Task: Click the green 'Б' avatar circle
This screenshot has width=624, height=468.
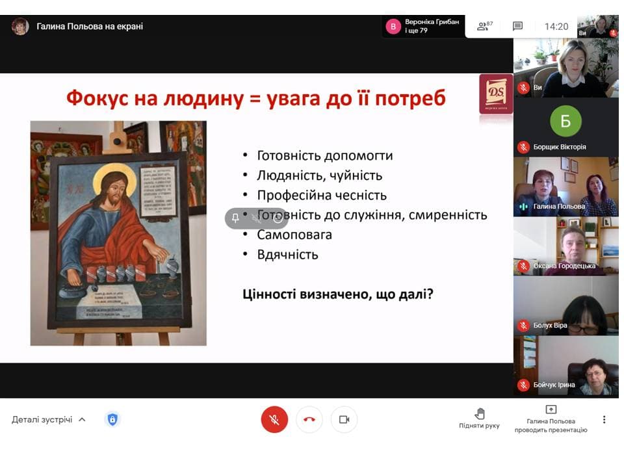Action: point(565,121)
